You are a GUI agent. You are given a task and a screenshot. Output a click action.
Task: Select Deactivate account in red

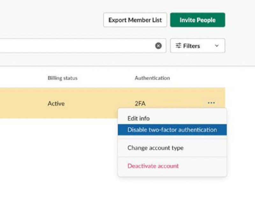coord(153,166)
